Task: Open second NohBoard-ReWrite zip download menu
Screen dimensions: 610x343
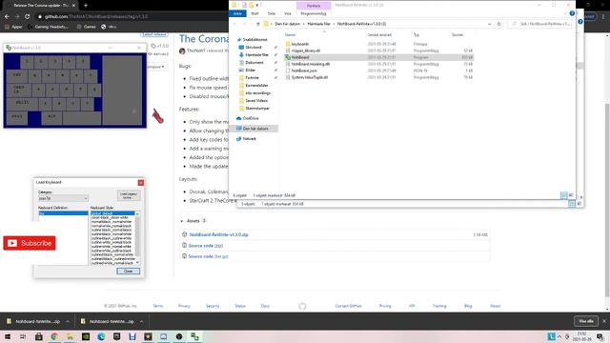Action: pyautogui.click(x=142, y=322)
